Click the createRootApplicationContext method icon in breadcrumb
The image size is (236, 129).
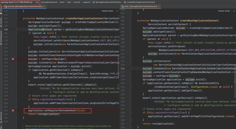pos(125,2)
